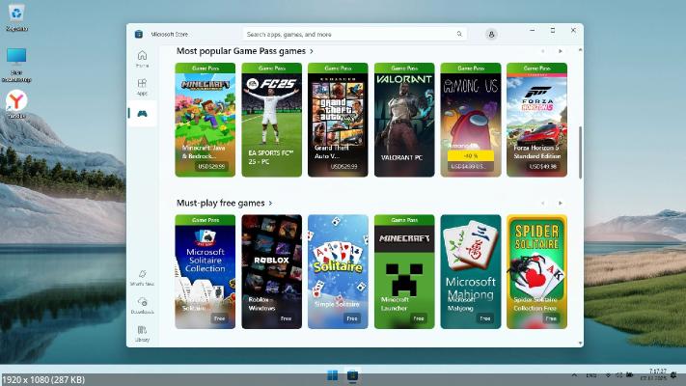The height and width of the screenshot is (386, 686).
Task: Open the Home section in the sidebar
Action: click(142, 58)
